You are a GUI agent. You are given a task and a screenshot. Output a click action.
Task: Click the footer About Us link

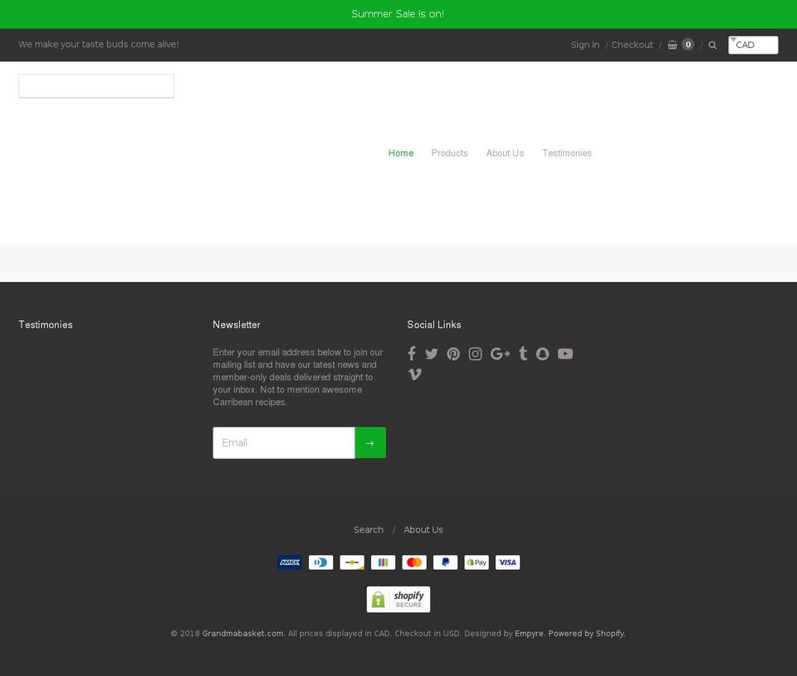423,530
